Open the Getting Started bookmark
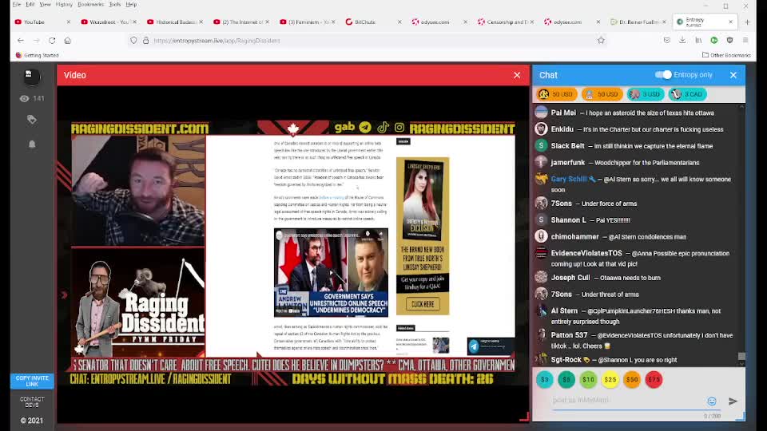This screenshot has width=767, height=431. [38, 55]
